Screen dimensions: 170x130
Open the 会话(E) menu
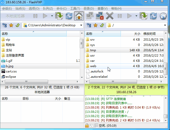pyautogui.click(x=7, y=9)
